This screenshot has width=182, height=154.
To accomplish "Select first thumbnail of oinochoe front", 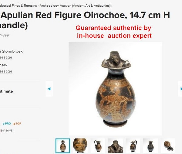I will coord(63,146).
